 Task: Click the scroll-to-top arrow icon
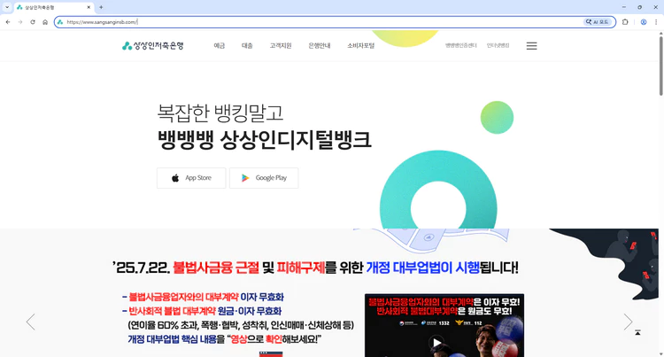click(x=637, y=333)
